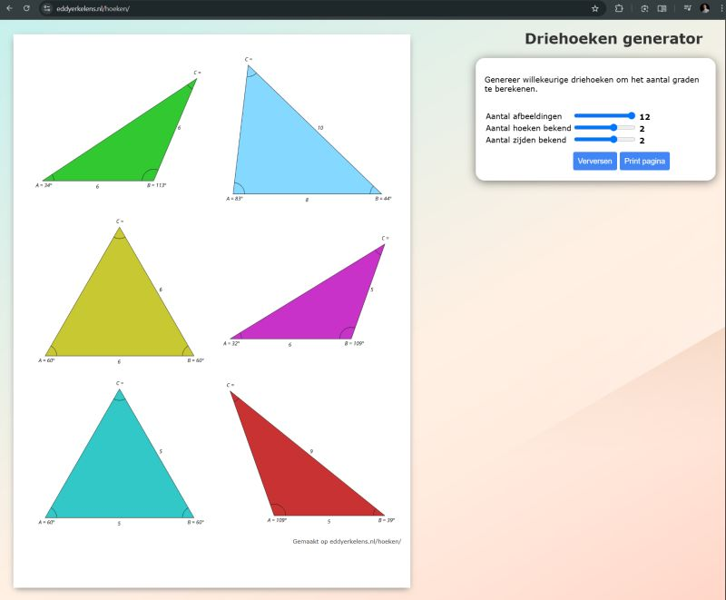726x600 pixels.
Task: Open the profile avatar menu
Action: 705,8
